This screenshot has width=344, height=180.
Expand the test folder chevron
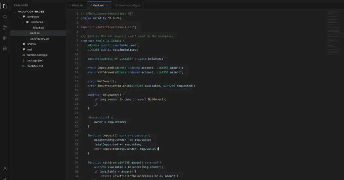click(x=19, y=50)
